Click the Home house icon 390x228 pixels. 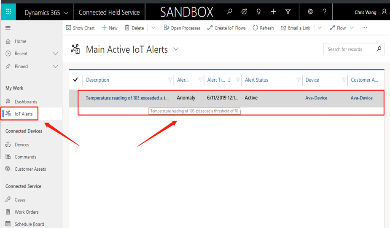(x=8, y=41)
